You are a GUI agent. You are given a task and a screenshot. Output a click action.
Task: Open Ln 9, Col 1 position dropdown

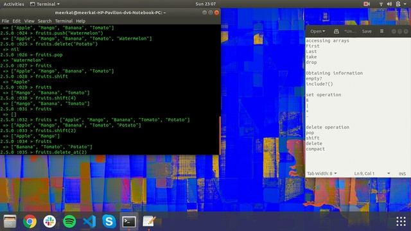click(x=372, y=173)
